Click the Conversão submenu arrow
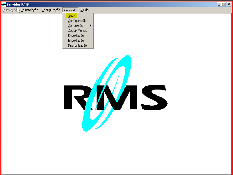Image resolution: width=233 pixels, height=175 pixels. click(x=91, y=26)
